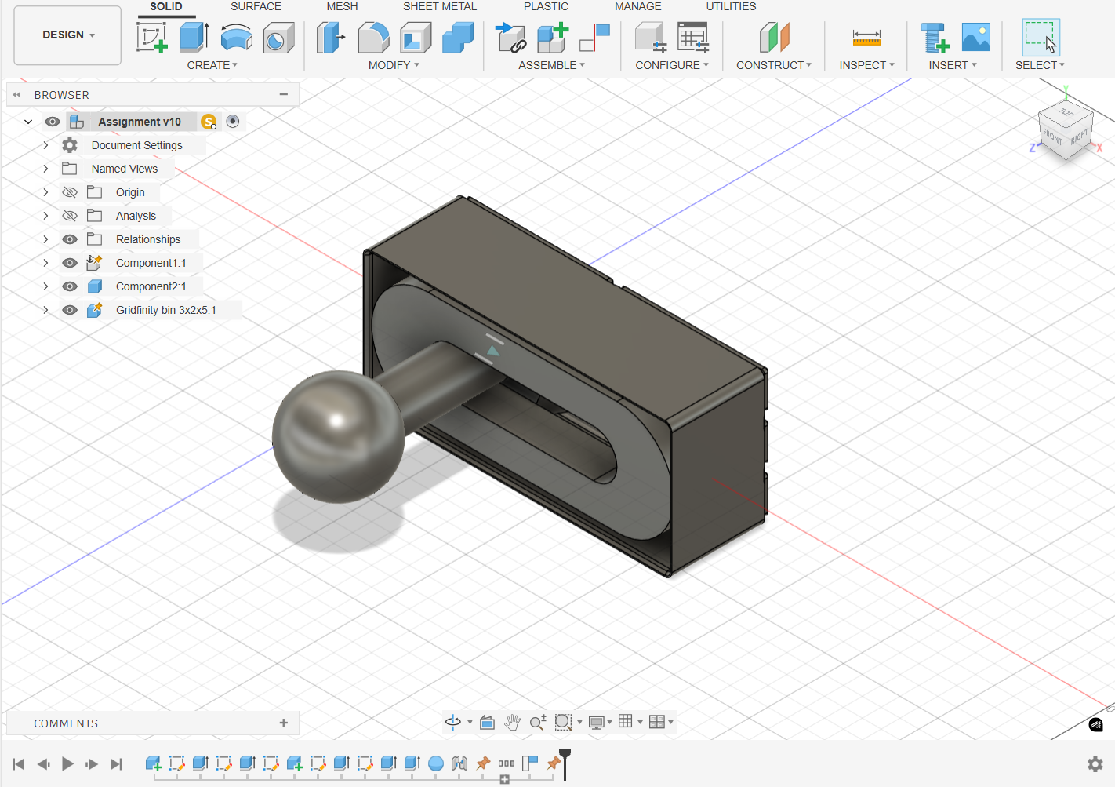Image resolution: width=1115 pixels, height=787 pixels.
Task: Select the Shell tool
Action: [416, 37]
